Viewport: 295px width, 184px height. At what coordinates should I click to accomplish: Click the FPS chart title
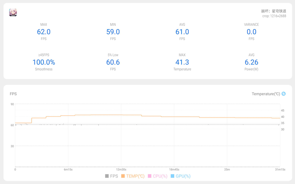pyautogui.click(x=13, y=94)
